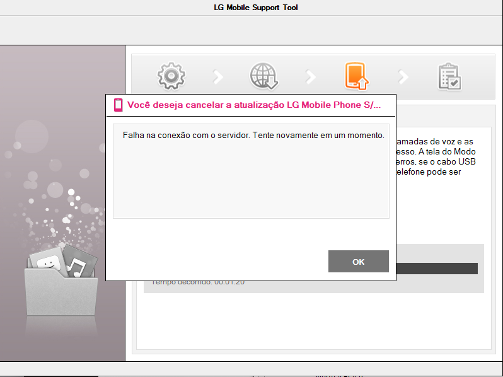Click the 'elefone pode ser' text line
Viewport: 503px width, 377px height.
pyautogui.click(x=429, y=172)
